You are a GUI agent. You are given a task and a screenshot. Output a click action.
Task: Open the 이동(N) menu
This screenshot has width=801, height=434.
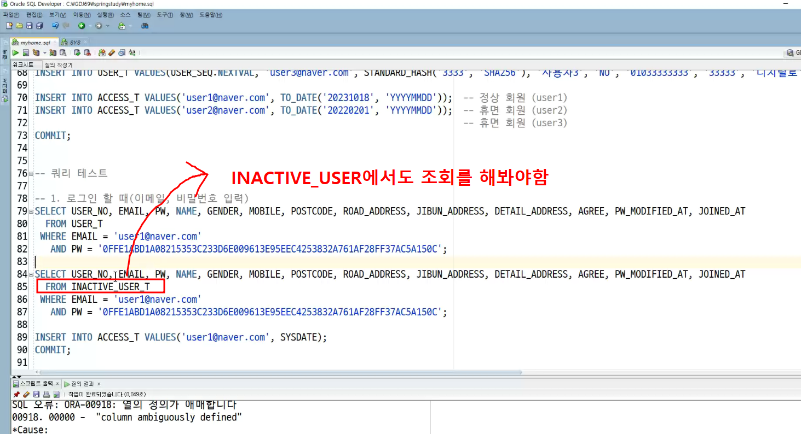tap(82, 15)
